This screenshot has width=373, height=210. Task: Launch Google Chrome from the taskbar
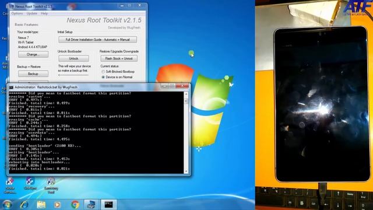[75, 205]
